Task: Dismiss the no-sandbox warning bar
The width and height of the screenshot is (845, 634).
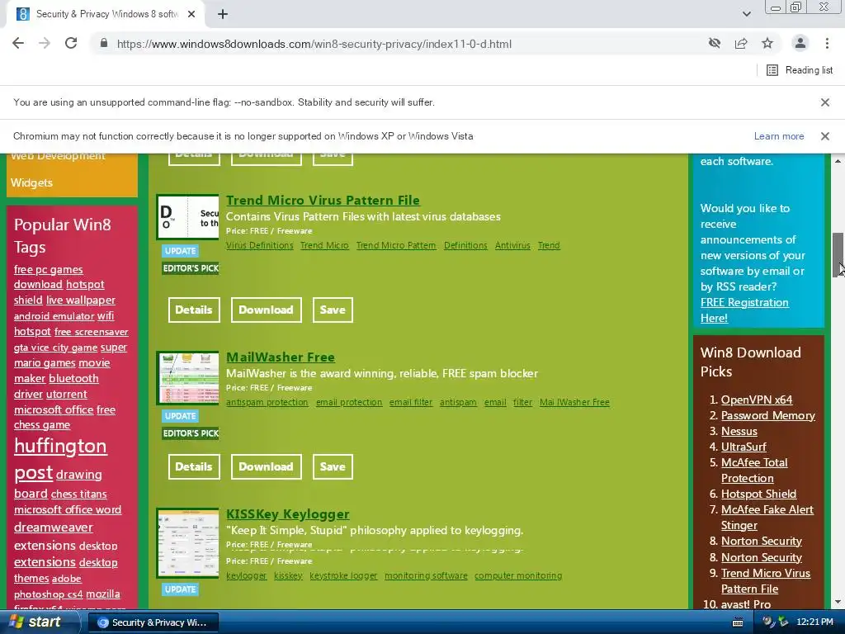Action: coord(824,102)
